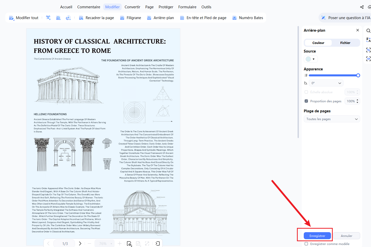Open the Page menu tab
371x247 pixels.
tap(149, 7)
